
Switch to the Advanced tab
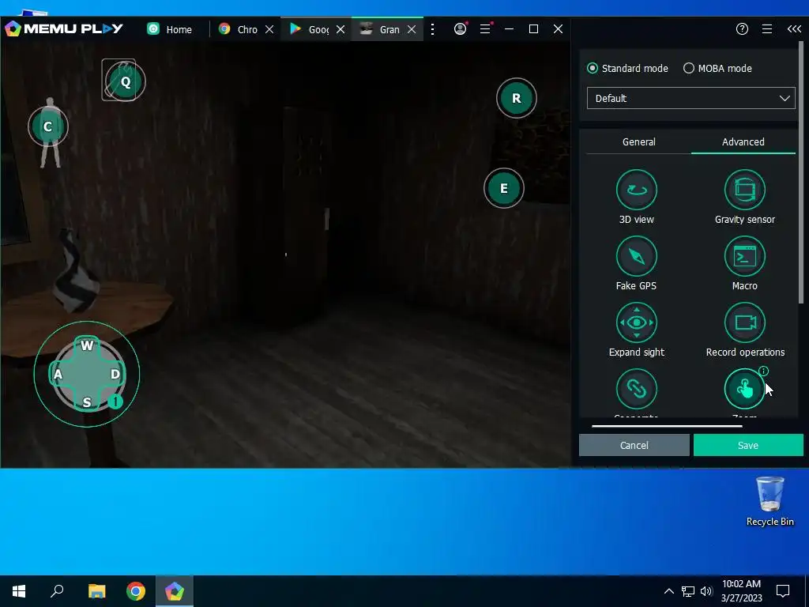pyautogui.click(x=743, y=142)
